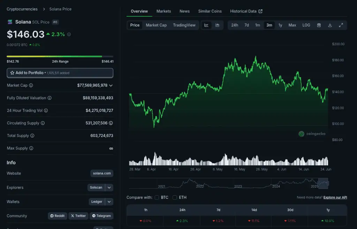
Task: Switch to line chart view icon
Action: pyautogui.click(x=206, y=25)
